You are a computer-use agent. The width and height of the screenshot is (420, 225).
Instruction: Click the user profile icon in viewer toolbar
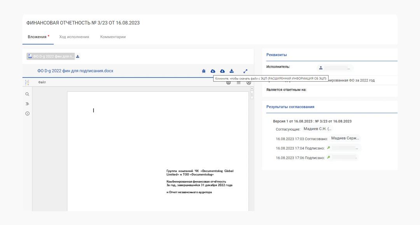[x=248, y=82]
